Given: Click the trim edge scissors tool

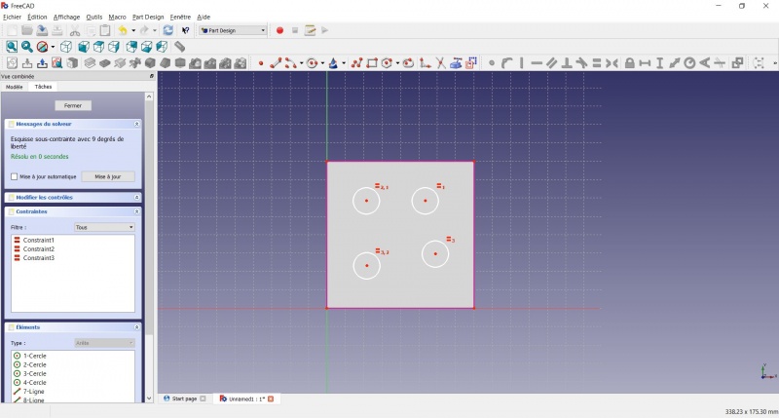Looking at the screenshot, I should (440, 63).
